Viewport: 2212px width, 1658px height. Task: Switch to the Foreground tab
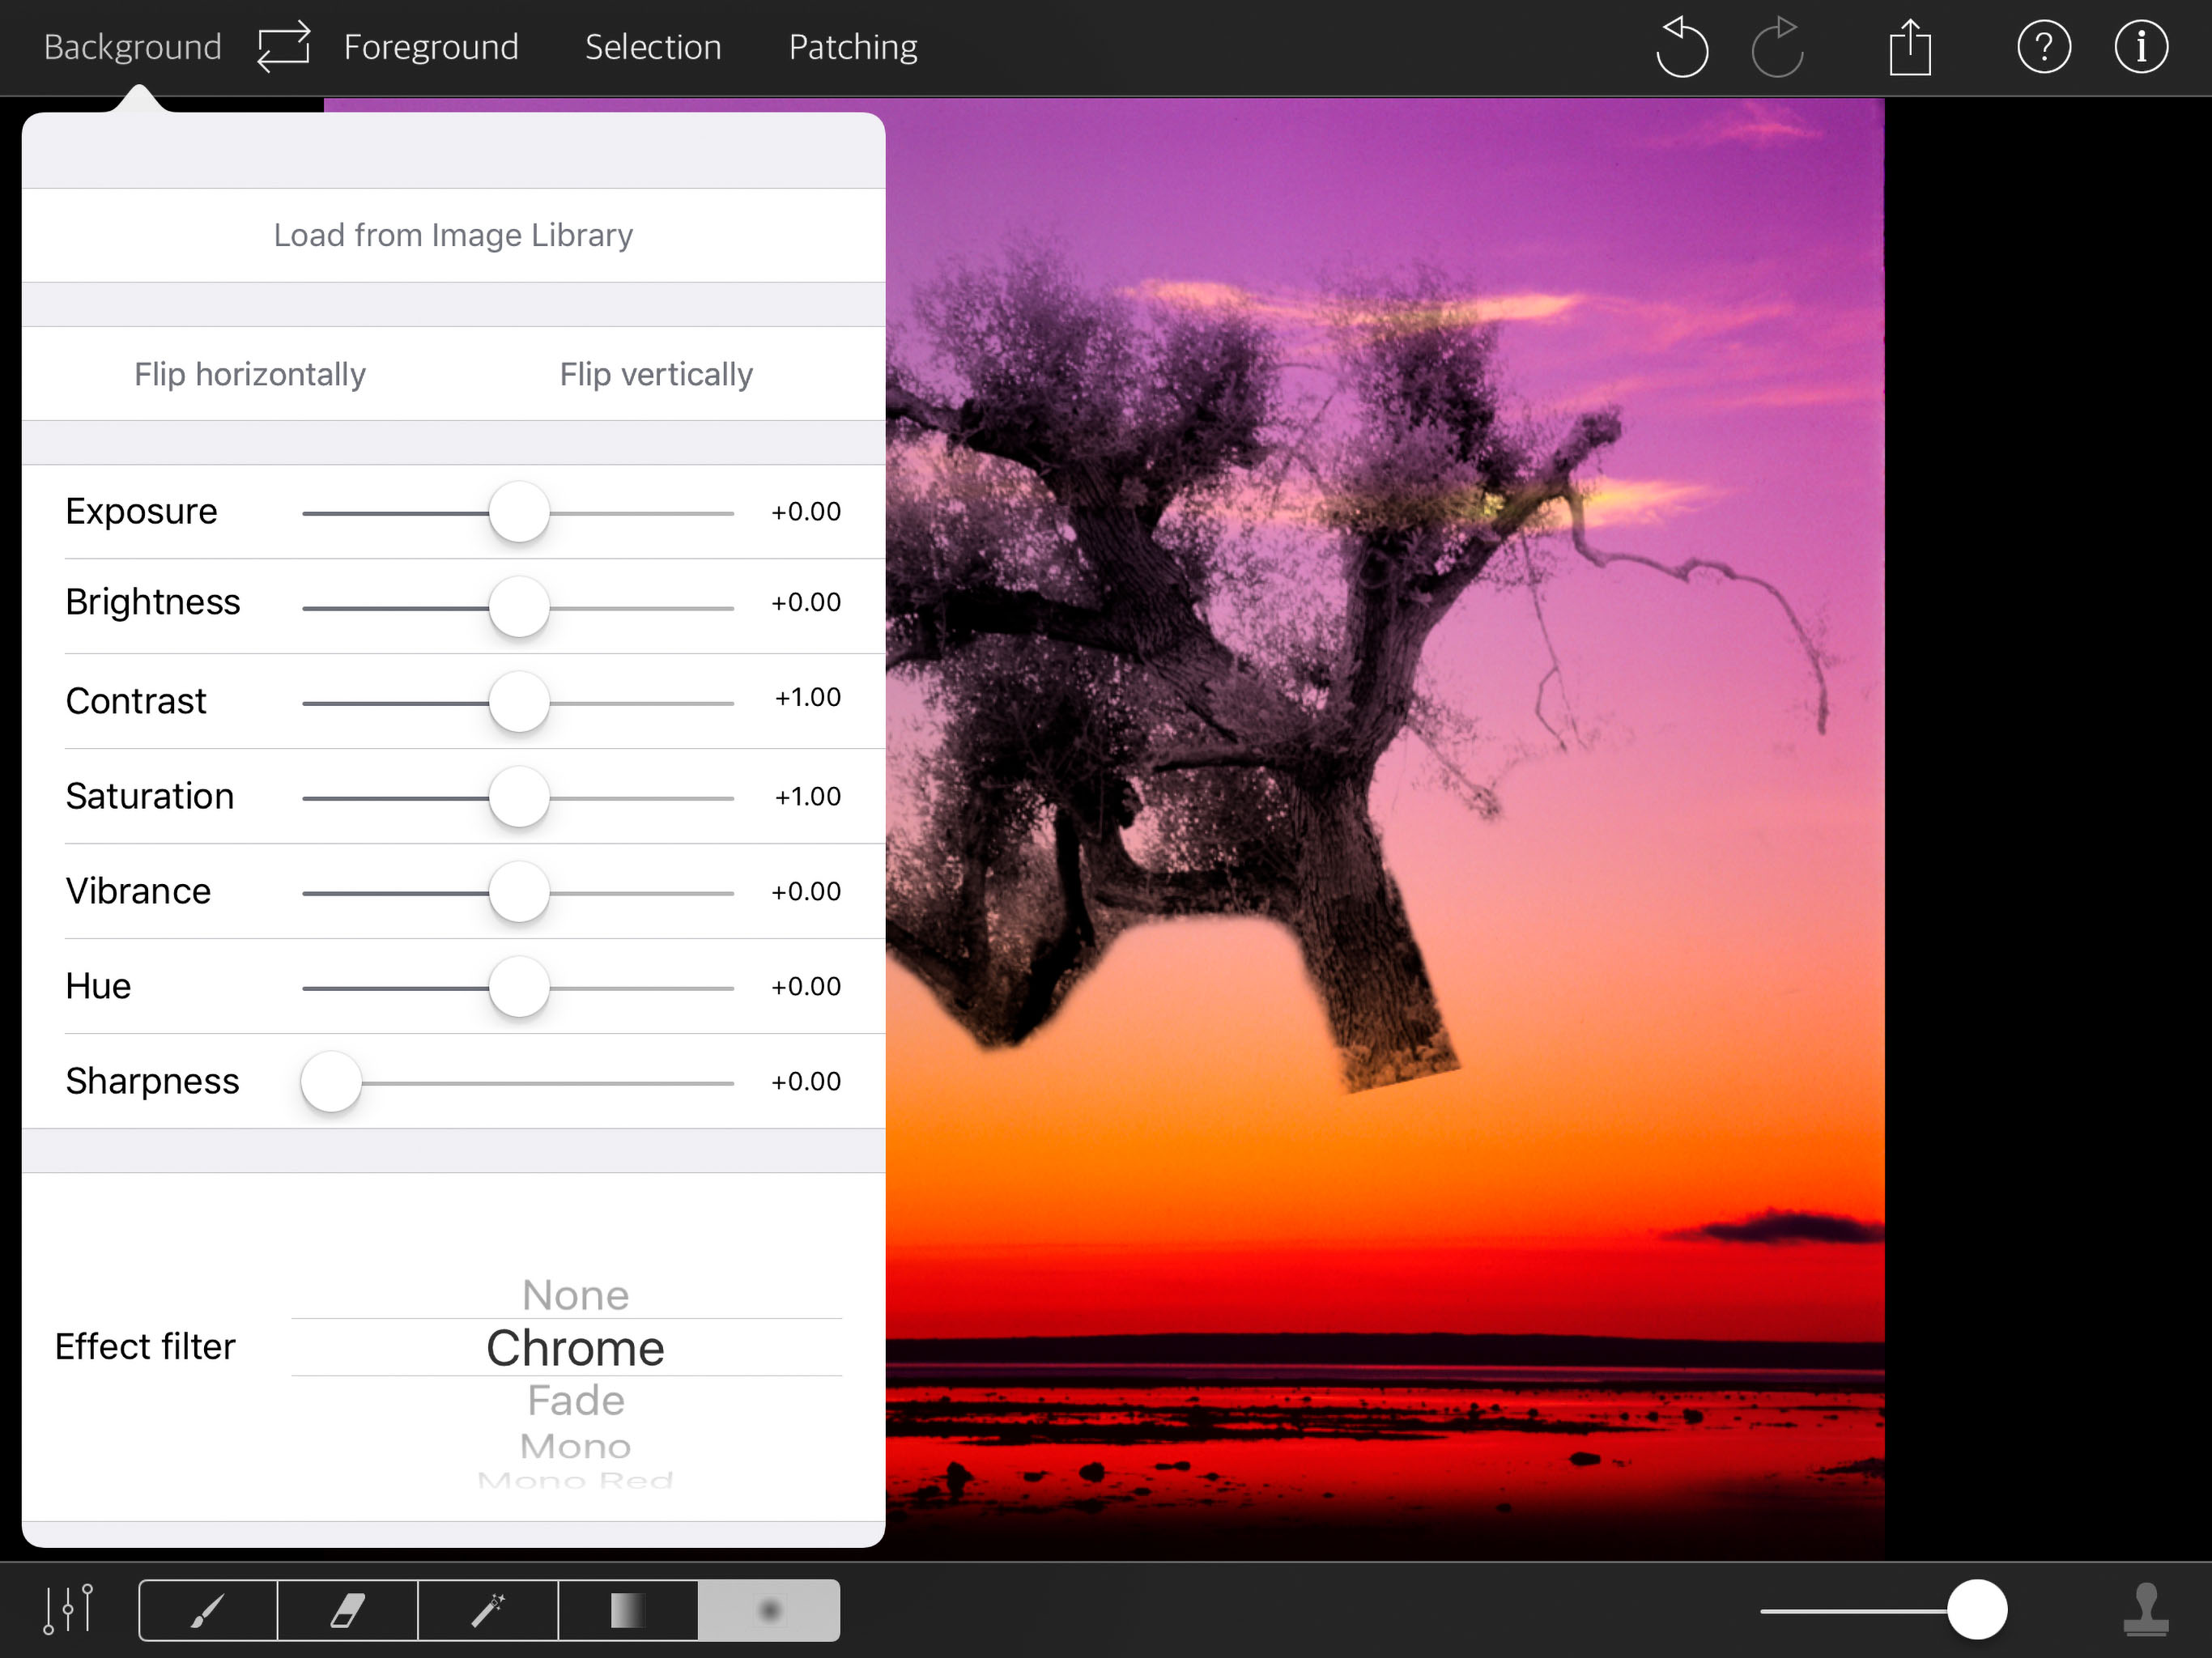(x=431, y=47)
